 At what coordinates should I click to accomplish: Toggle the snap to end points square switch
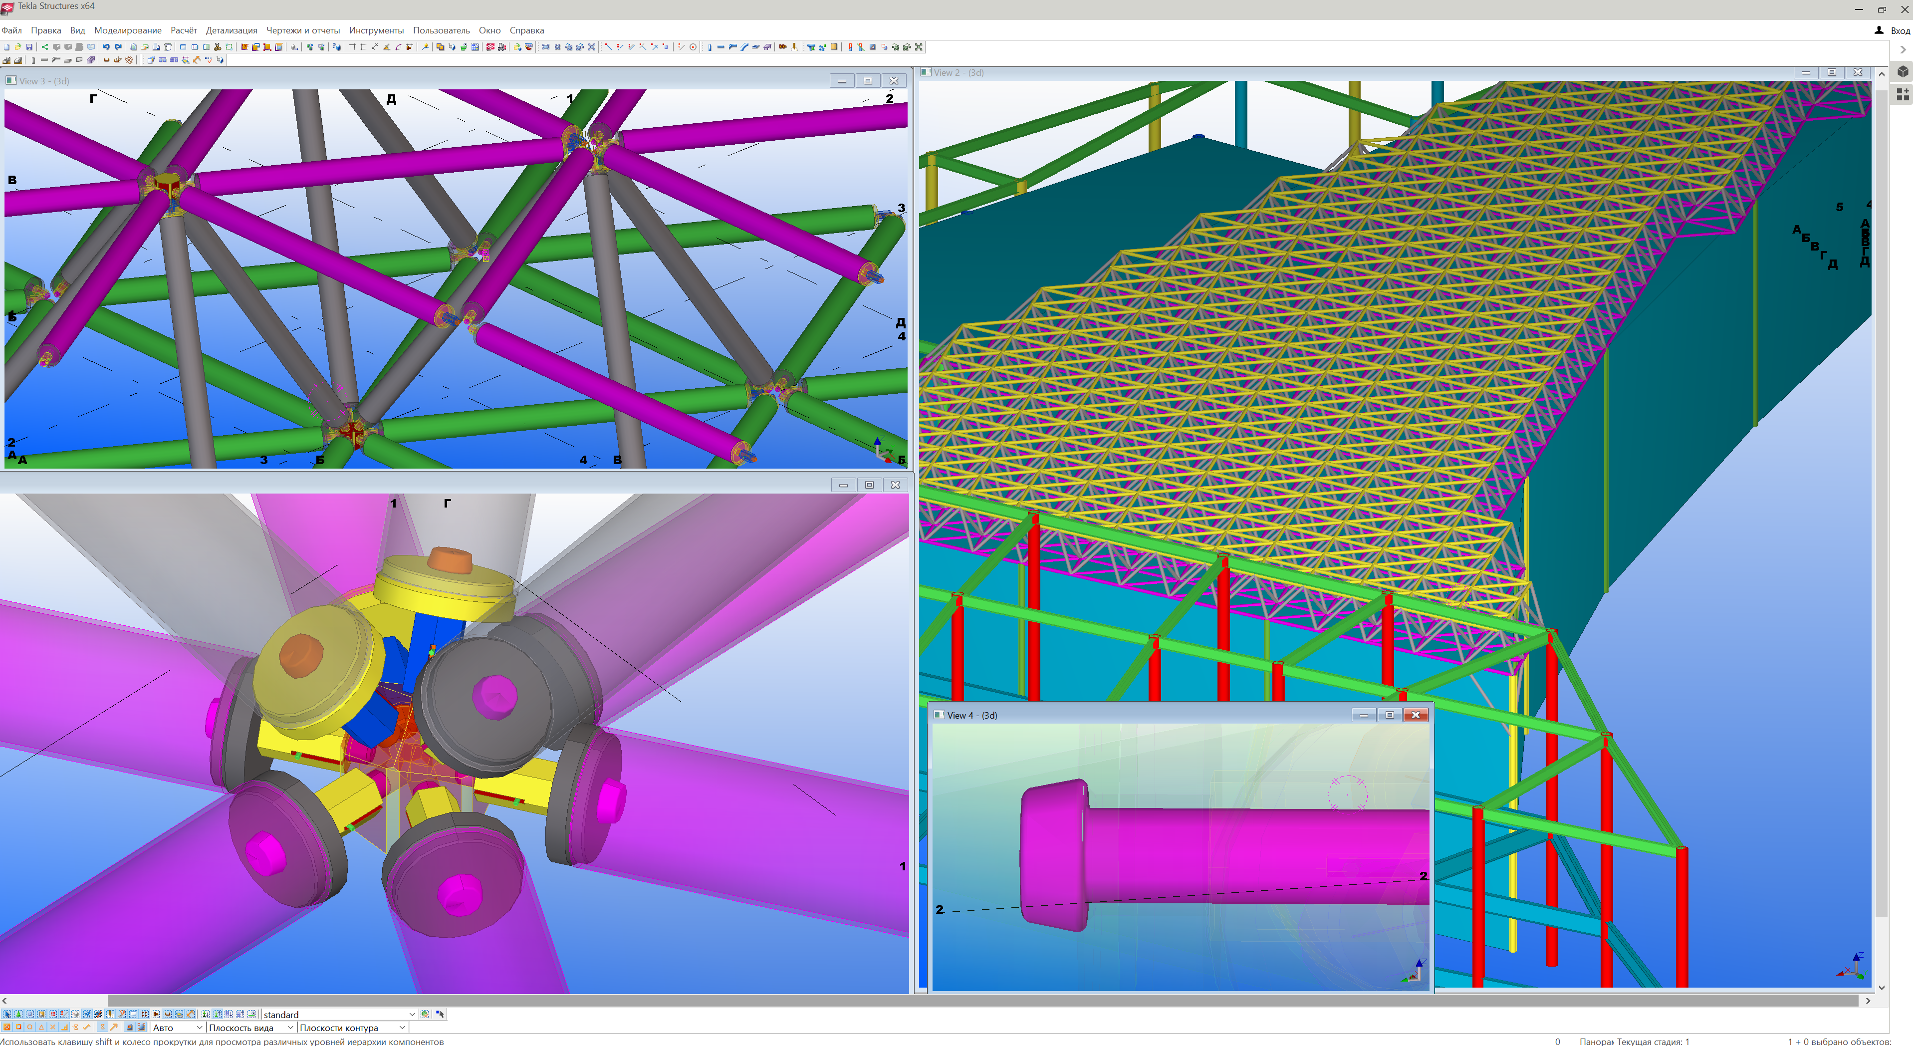[x=18, y=1028]
